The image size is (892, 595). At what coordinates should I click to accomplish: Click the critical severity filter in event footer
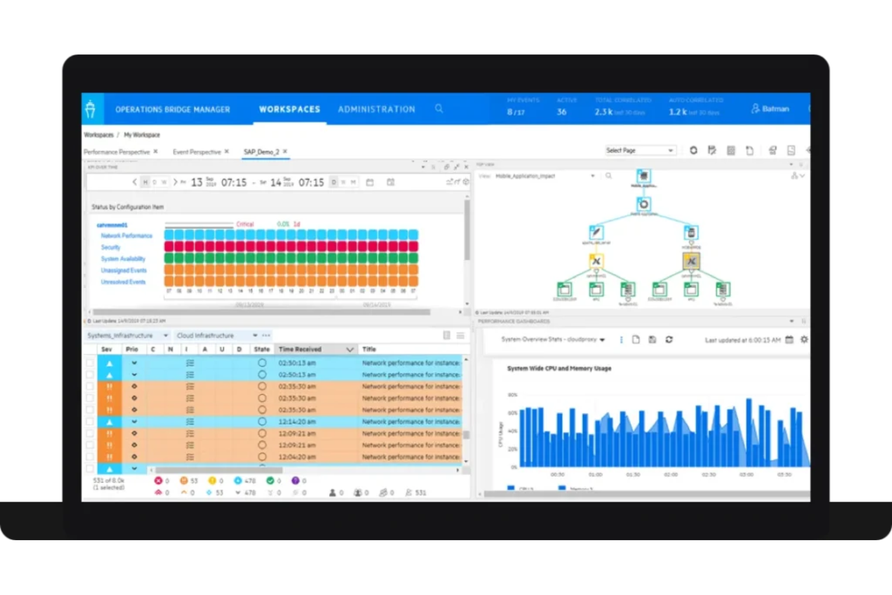(x=159, y=480)
